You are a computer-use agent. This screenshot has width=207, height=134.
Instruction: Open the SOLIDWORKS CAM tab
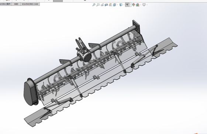pyautogui.click(x=30, y=4)
